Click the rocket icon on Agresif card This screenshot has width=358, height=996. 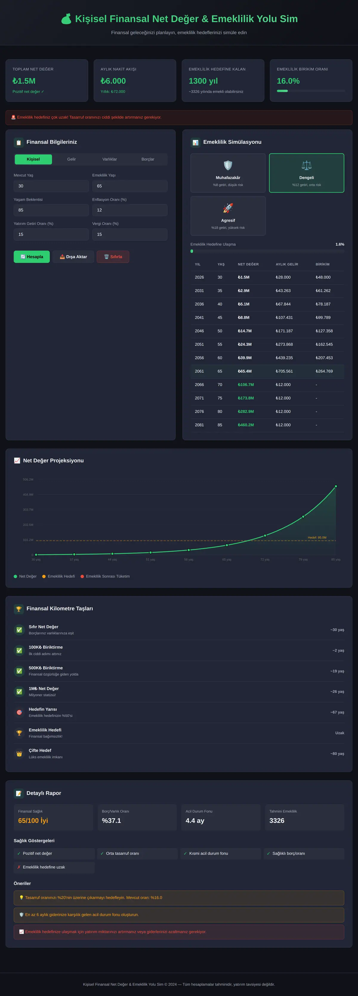point(228,208)
